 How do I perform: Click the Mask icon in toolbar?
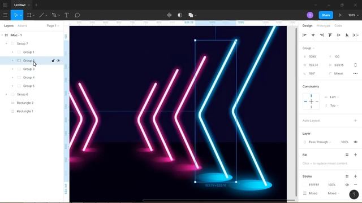coord(180,15)
